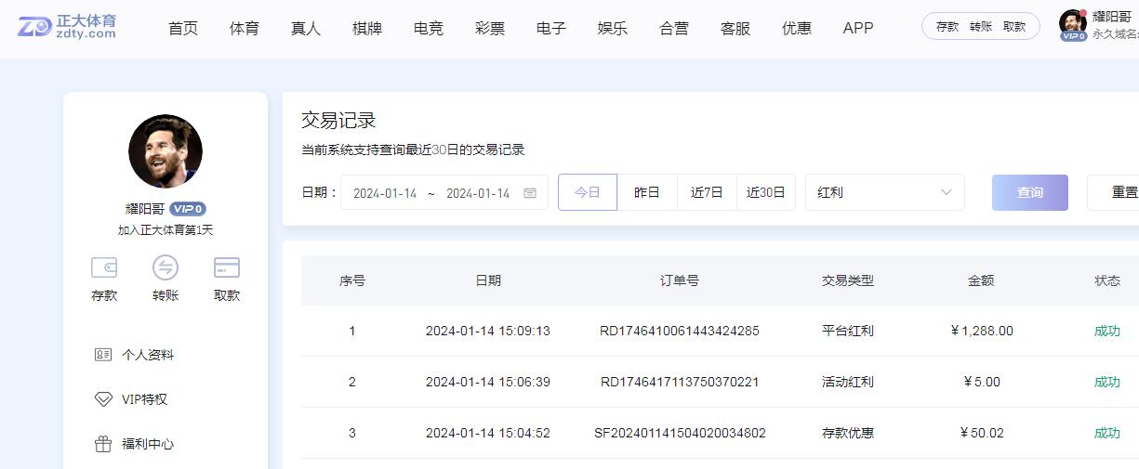The height and width of the screenshot is (469, 1139).
Task: Open the date range calendar icon
Action: click(530, 193)
